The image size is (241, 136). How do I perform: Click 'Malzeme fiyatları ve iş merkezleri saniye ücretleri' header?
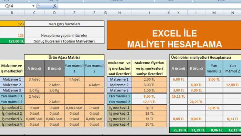tap(149, 68)
